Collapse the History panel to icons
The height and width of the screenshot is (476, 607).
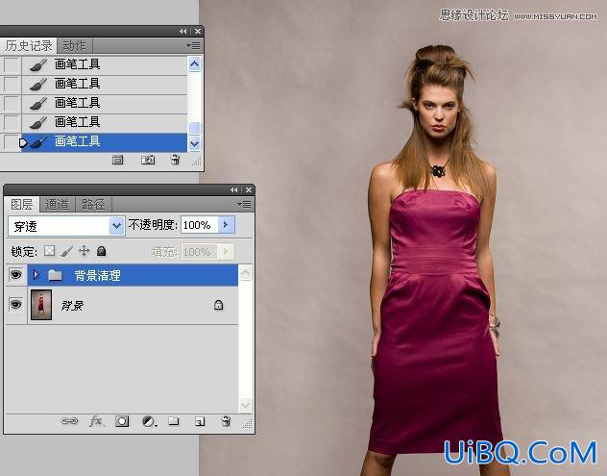[183, 32]
